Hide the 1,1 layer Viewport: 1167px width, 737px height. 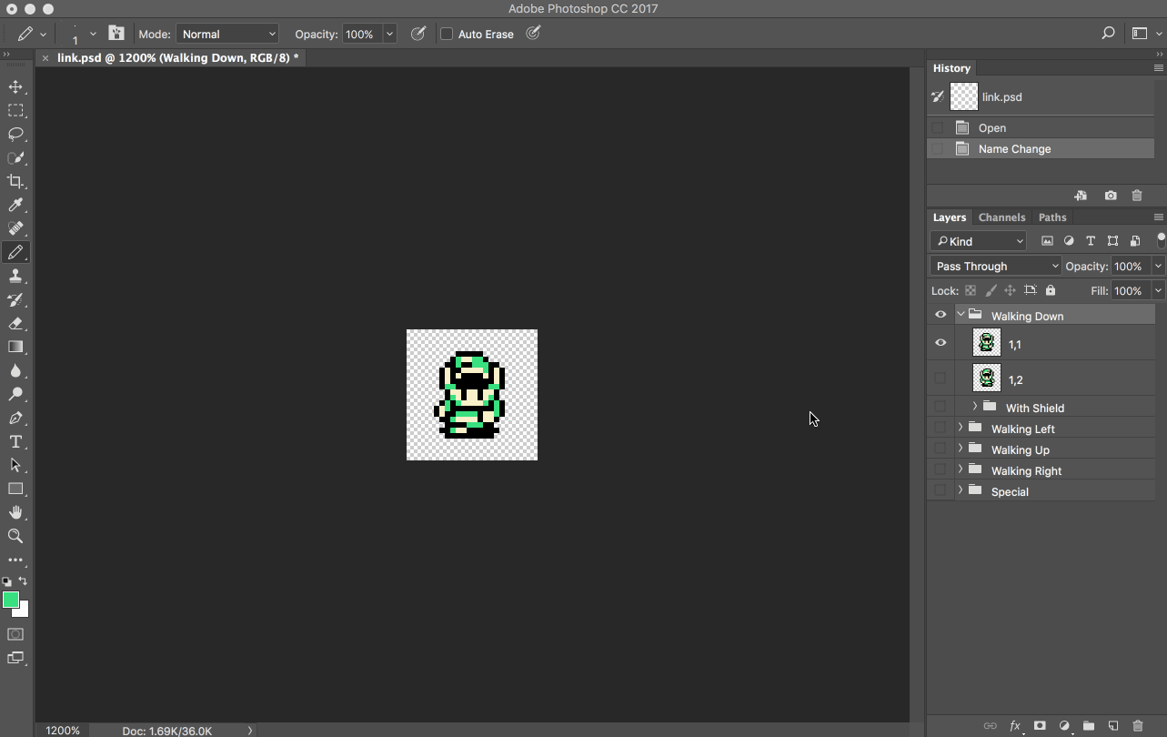pyautogui.click(x=941, y=343)
